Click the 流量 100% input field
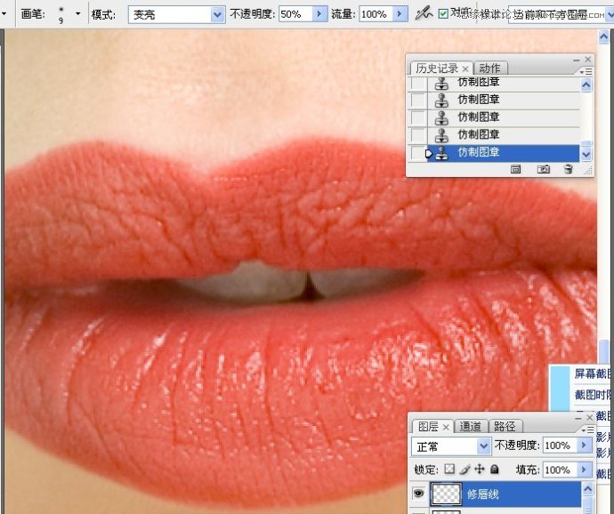Screen dimensions: 614x514 coord(376,14)
